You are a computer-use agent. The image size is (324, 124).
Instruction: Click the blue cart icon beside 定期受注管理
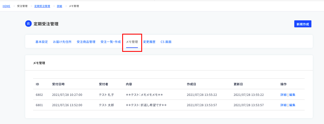click(28, 24)
